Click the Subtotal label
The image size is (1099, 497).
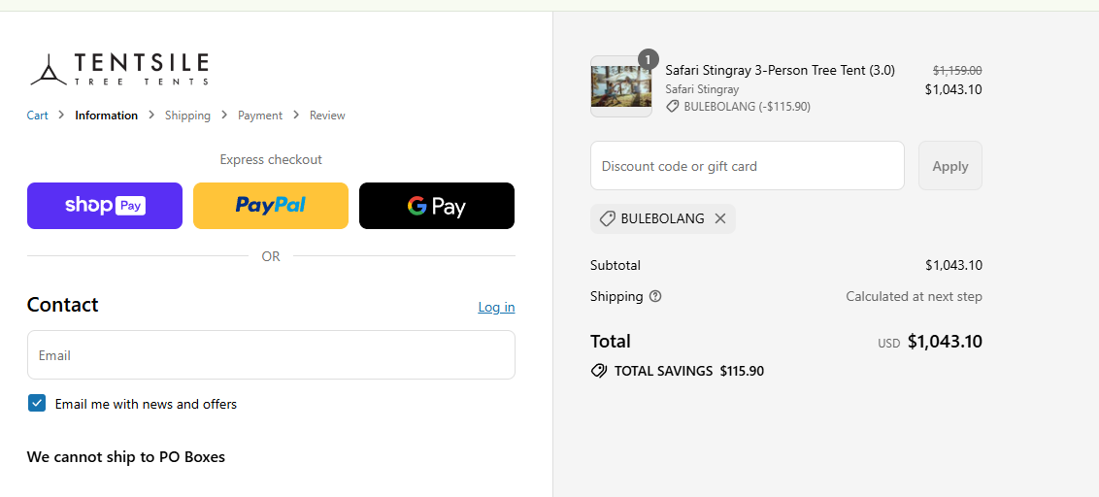click(616, 265)
